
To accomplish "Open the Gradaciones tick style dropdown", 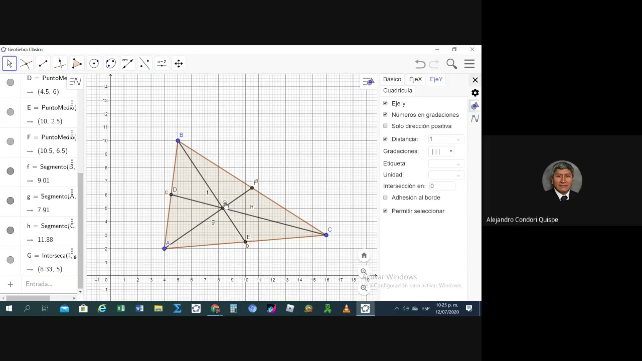I will point(442,151).
